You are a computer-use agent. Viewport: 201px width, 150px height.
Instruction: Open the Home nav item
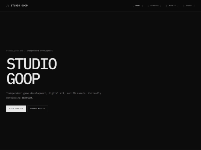138,6
